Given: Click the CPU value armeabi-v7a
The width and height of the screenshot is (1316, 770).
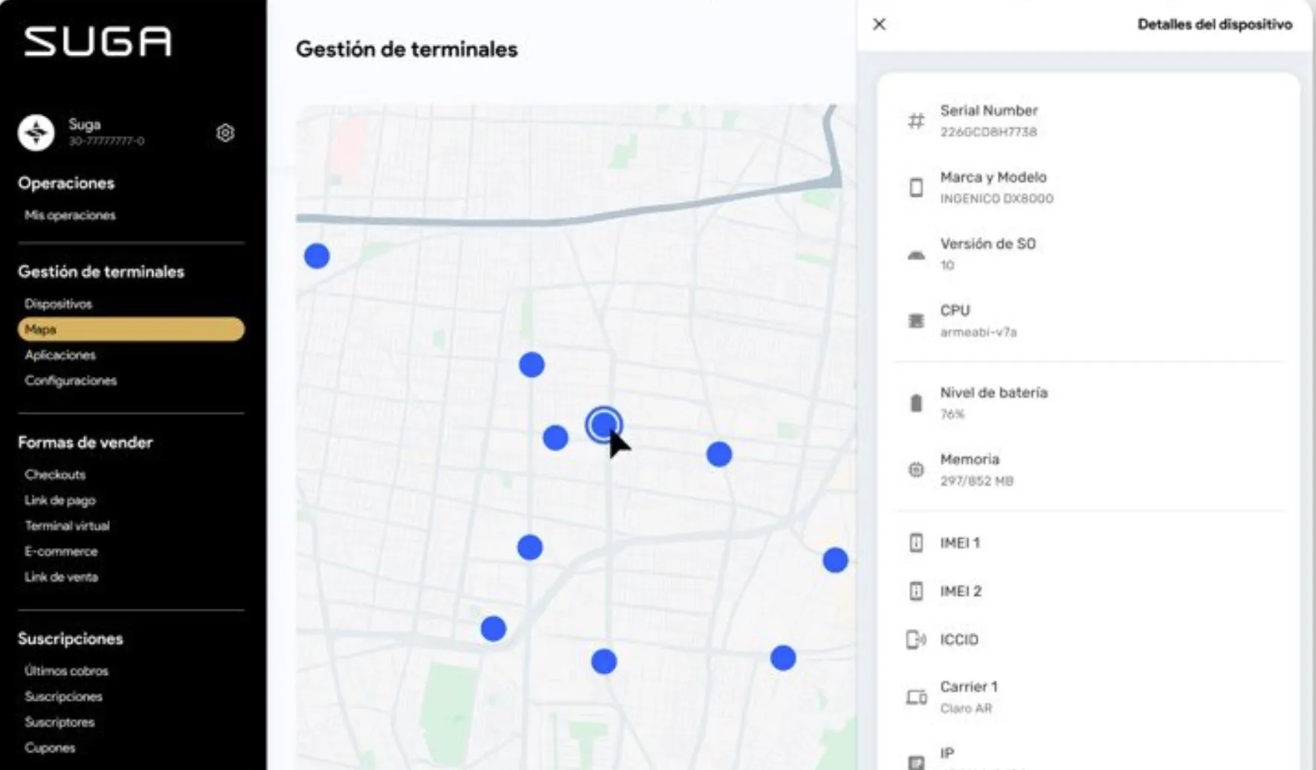Looking at the screenshot, I should click(x=978, y=332).
